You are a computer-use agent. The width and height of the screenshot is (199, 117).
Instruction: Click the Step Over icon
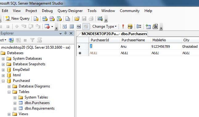[31, 26]
